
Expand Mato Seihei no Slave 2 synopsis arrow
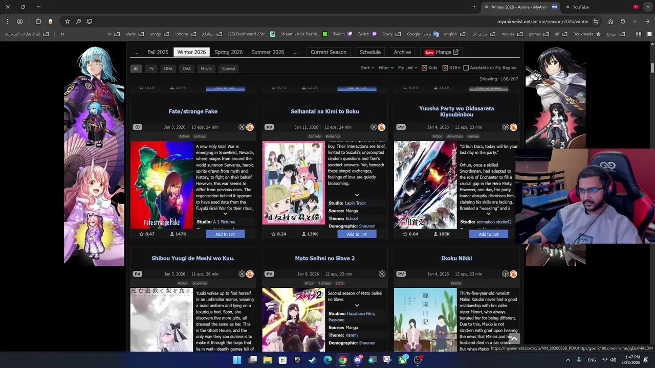pyautogui.click(x=357, y=306)
